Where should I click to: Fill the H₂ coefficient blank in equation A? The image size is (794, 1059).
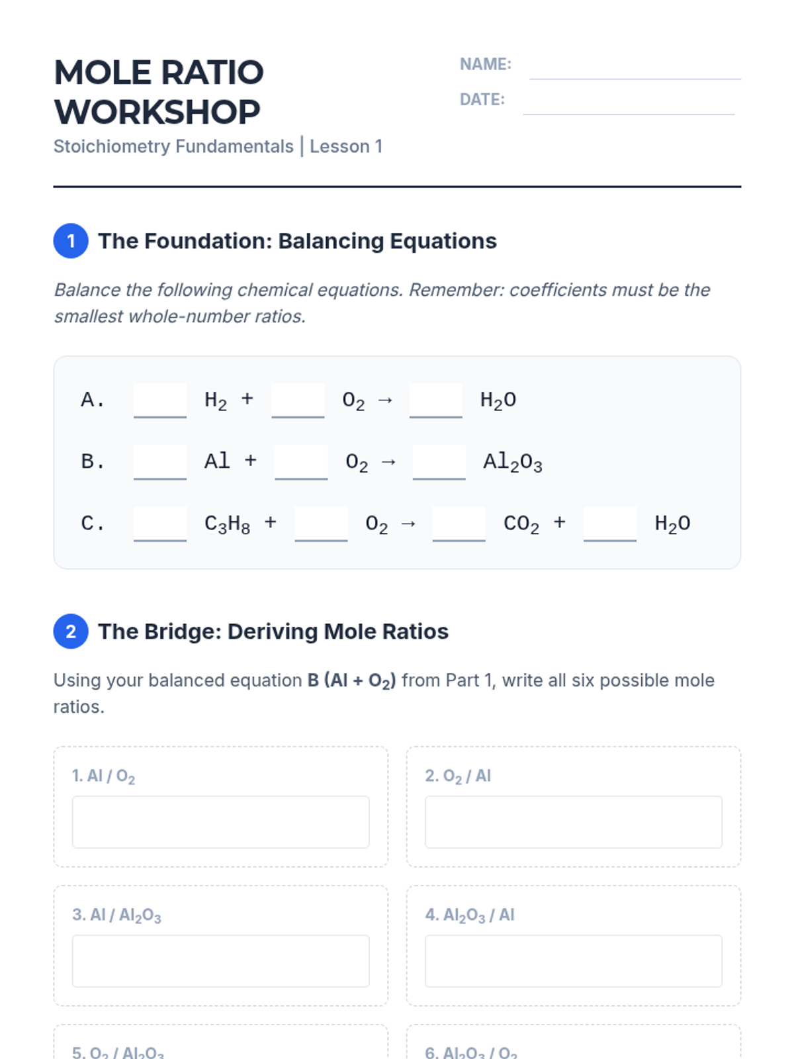pos(160,400)
